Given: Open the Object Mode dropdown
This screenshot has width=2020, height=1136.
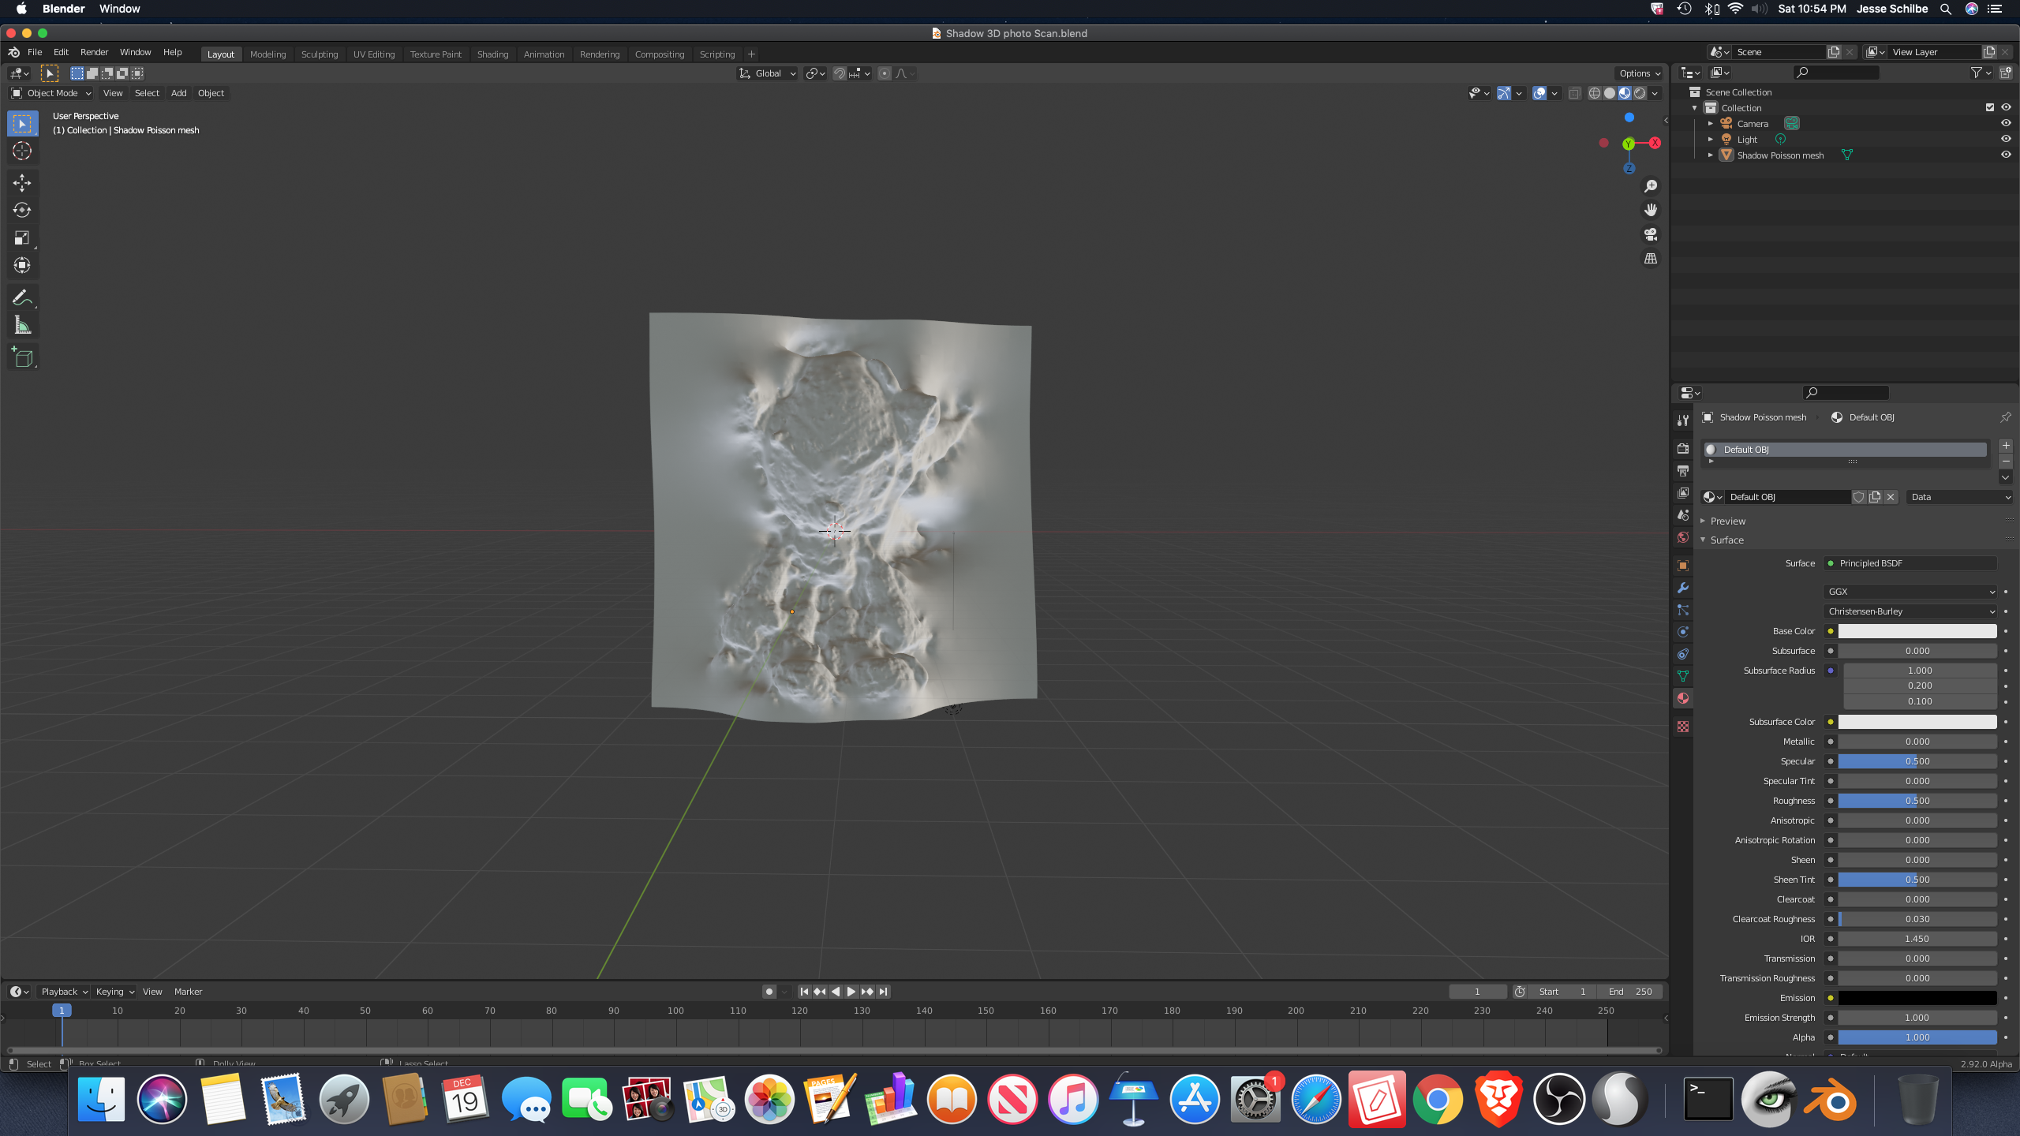Looking at the screenshot, I should coord(51,93).
